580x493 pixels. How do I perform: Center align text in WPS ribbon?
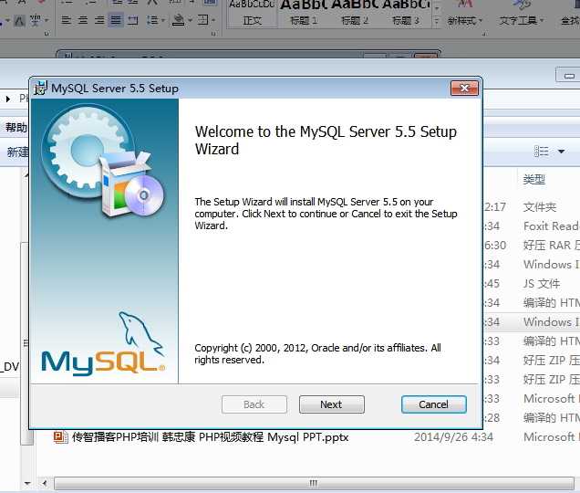pyautogui.click(x=82, y=20)
